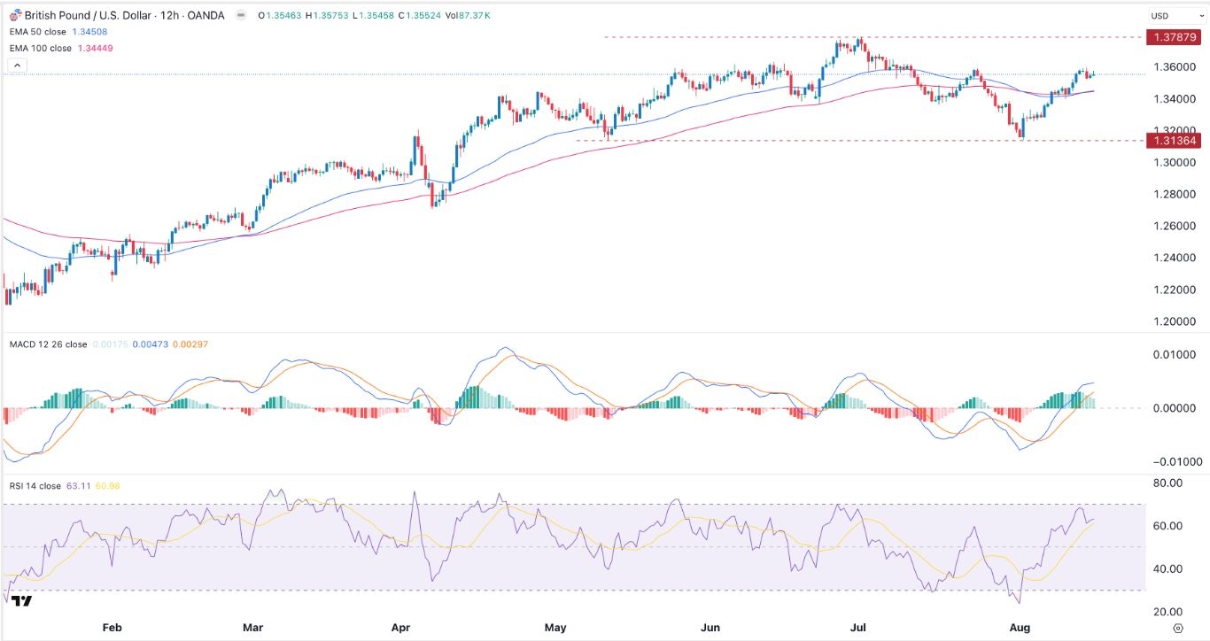This screenshot has height=641, width=1210.
Task: Collapse the indicator legend with the chevron
Action: pos(15,66)
